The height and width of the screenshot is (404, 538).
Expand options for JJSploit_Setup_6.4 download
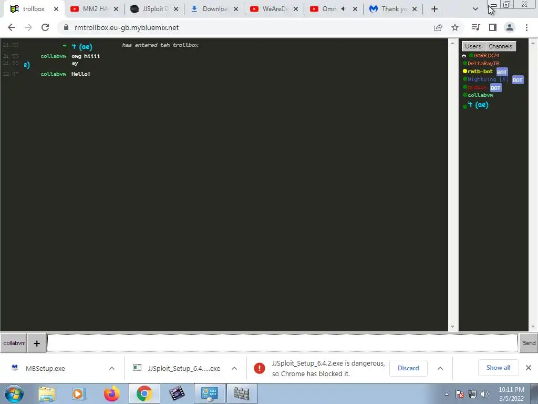[x=234, y=368]
